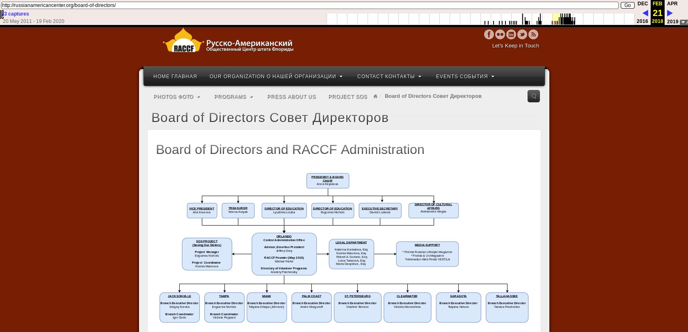Go to previous capture blue arrow

point(645,13)
